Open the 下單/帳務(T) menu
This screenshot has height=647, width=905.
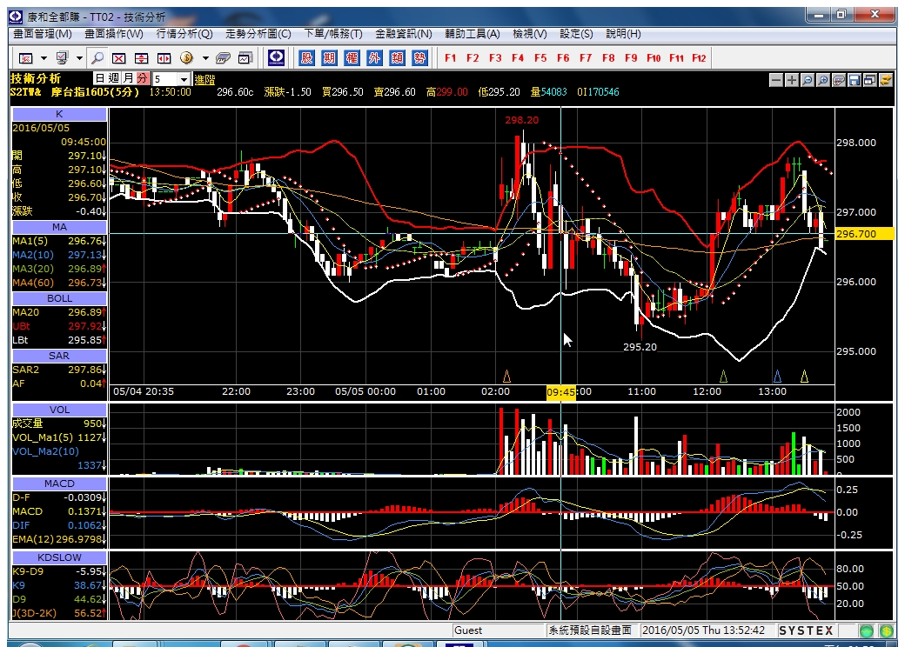tap(333, 34)
